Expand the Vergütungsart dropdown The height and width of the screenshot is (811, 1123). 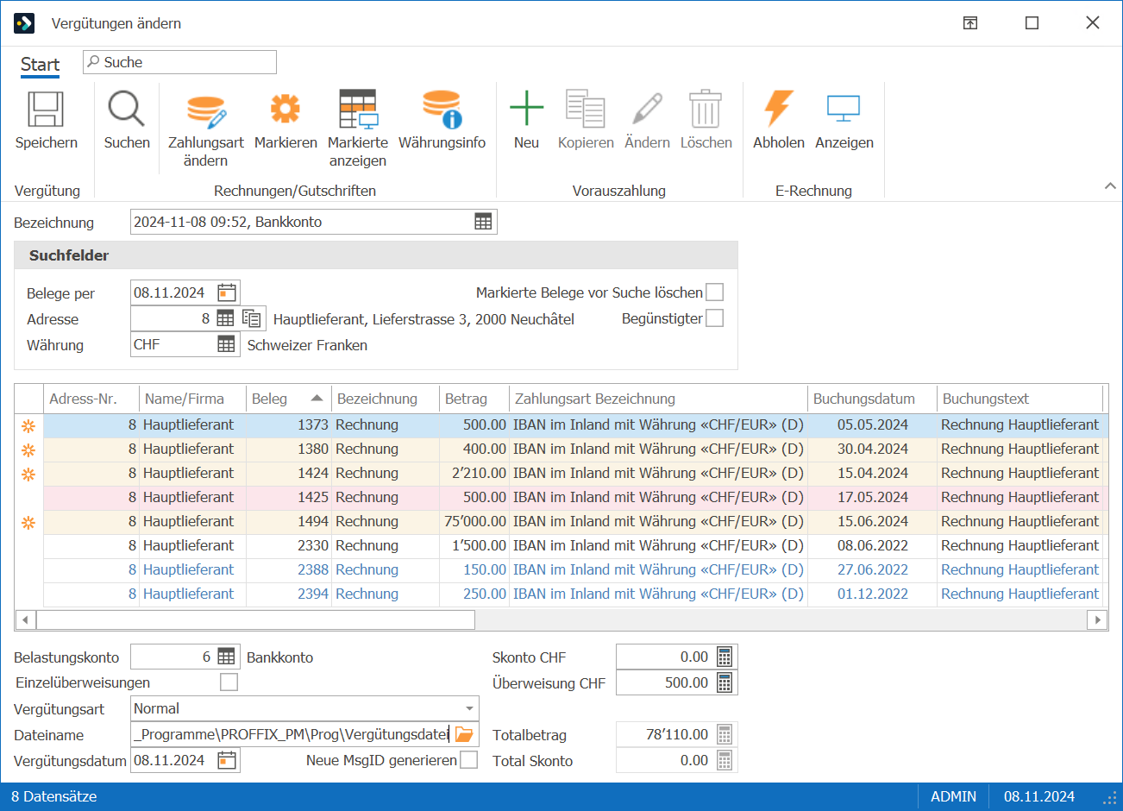tap(469, 708)
